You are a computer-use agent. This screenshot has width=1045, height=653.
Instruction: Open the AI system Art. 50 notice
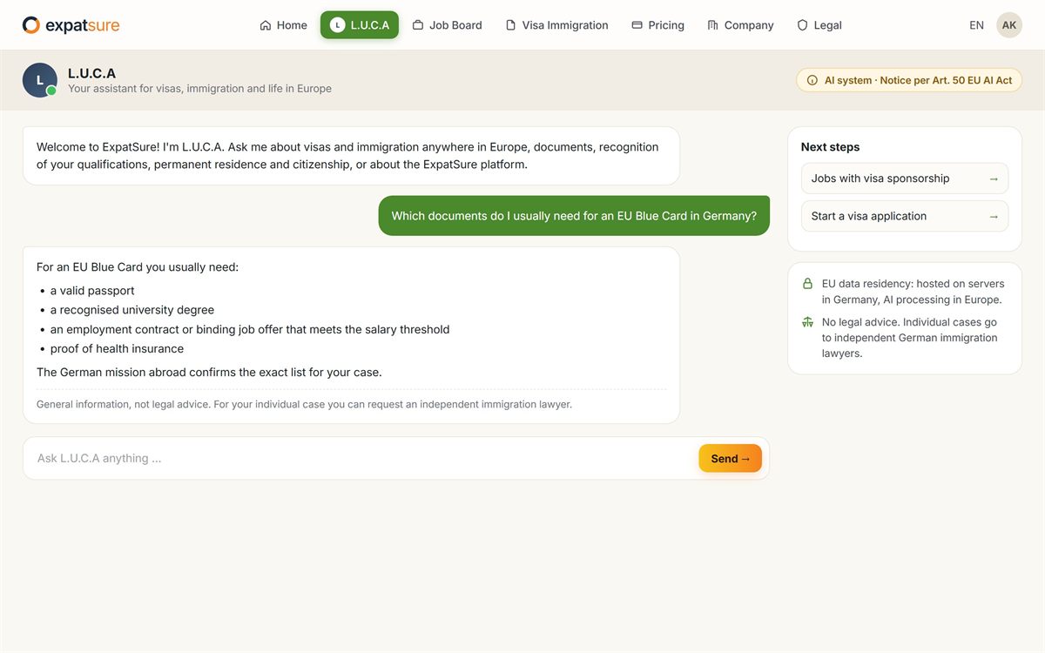(x=909, y=80)
